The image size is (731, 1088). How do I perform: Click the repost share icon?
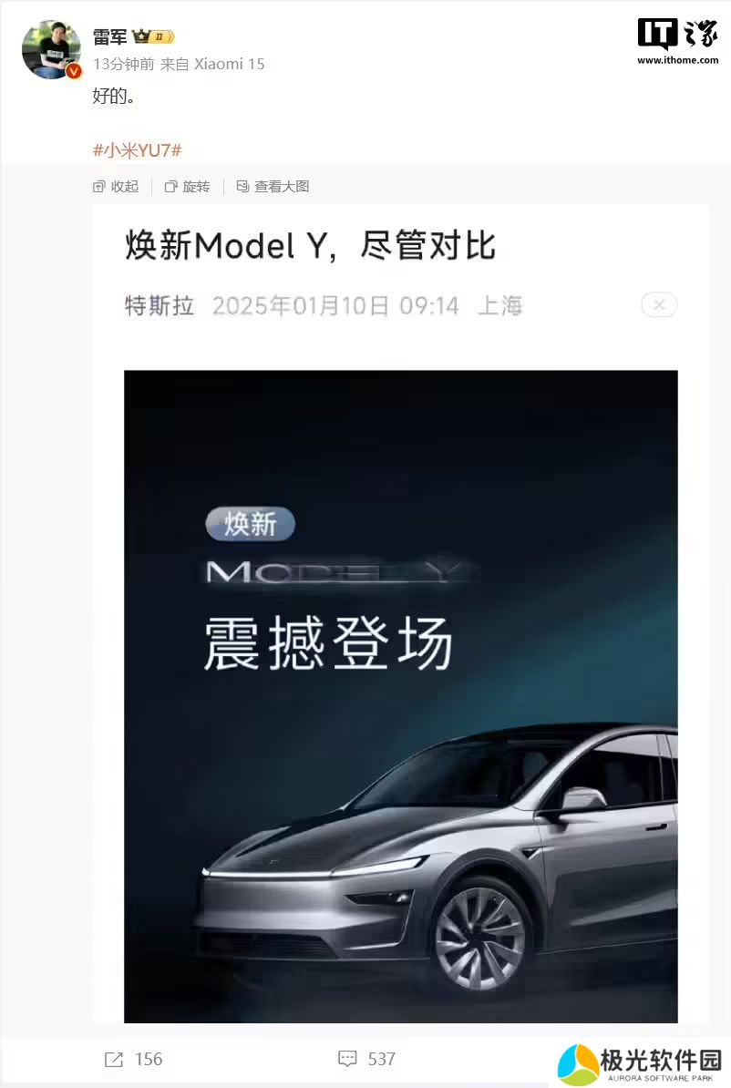(114, 1059)
